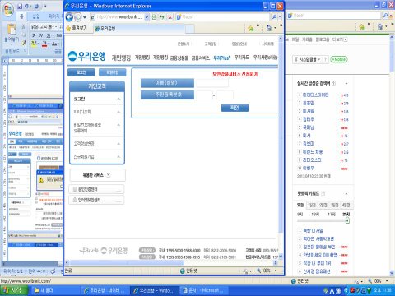
Task: Click the hot keyword time slider handle
Action: [x=347, y=220]
